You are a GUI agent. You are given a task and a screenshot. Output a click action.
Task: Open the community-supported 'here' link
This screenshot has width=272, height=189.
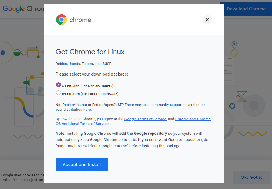coord(87,110)
